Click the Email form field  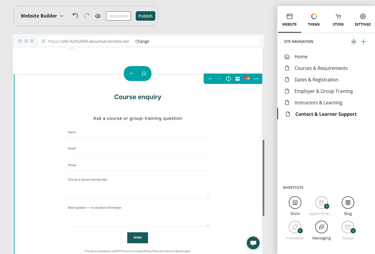coord(137,149)
